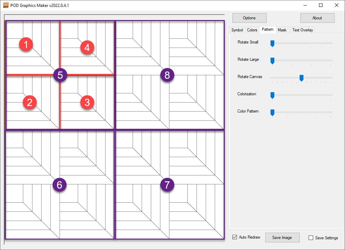The height and width of the screenshot is (250, 345).
Task: Click the purple numbered marker 6
Action: tap(59, 185)
